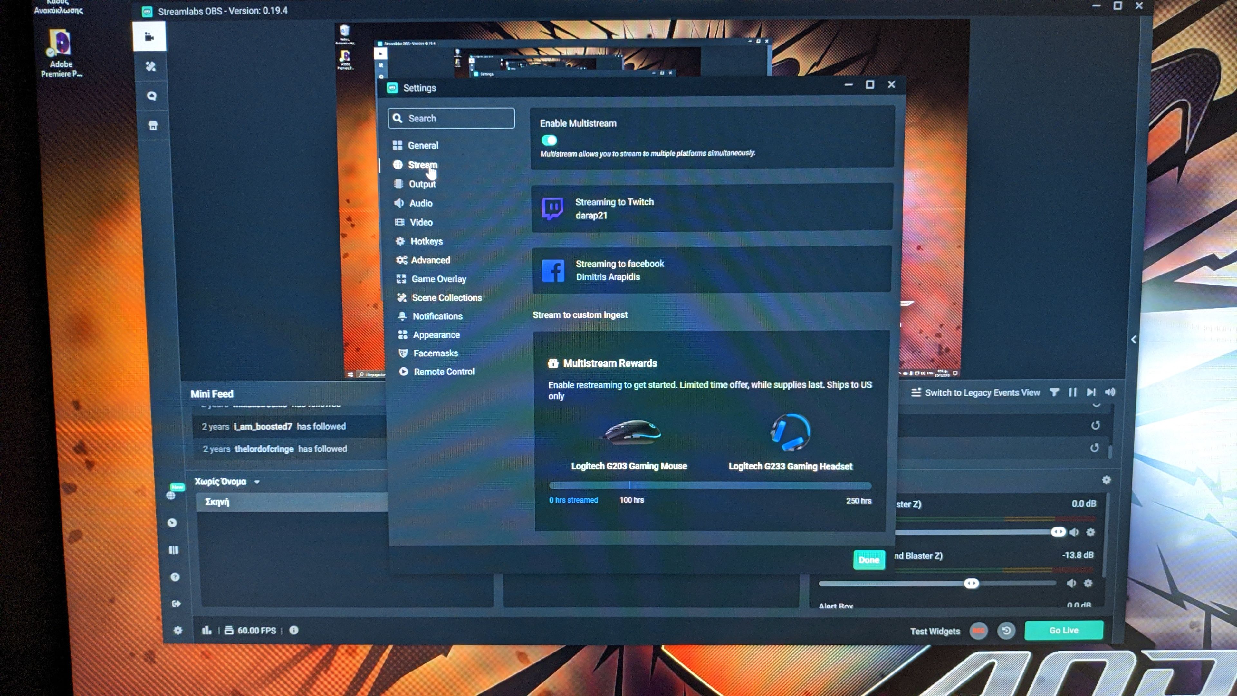The width and height of the screenshot is (1237, 696).
Task: Mute the 0.0 dB audio source
Action: coord(1074,532)
